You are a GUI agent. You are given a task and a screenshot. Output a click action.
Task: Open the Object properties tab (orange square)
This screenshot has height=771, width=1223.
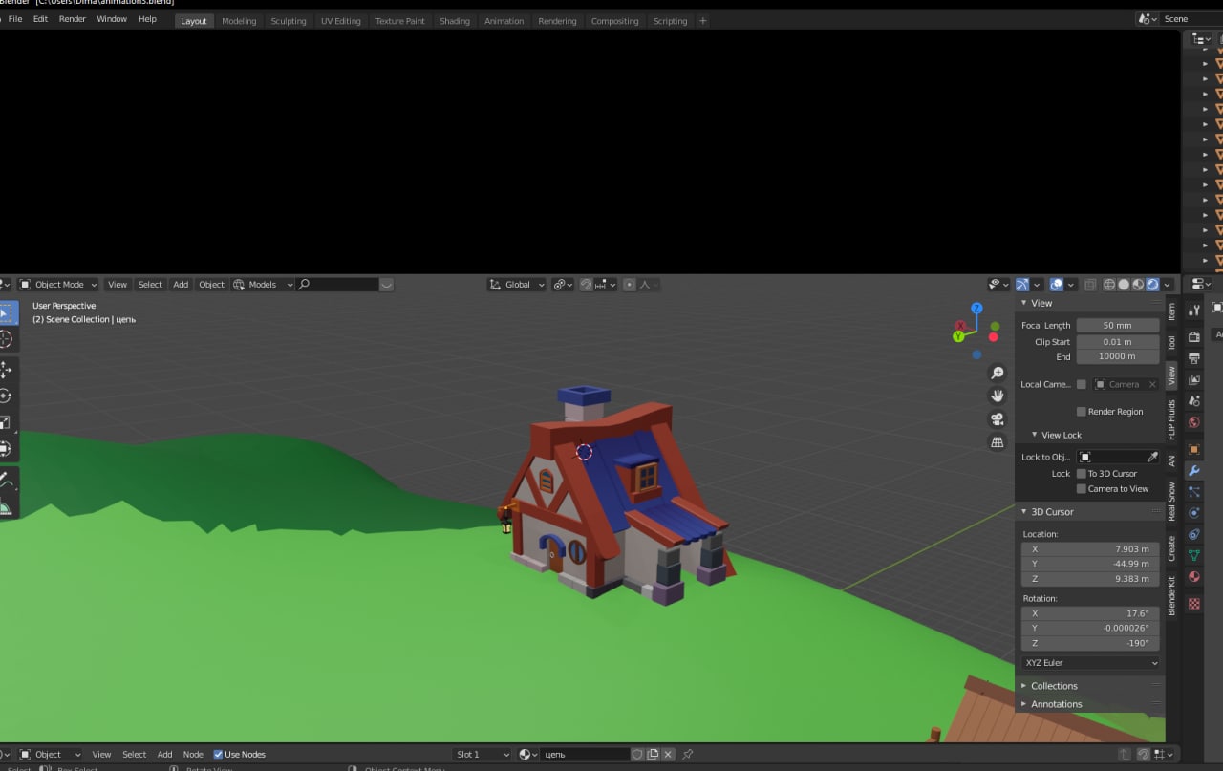pyautogui.click(x=1194, y=449)
